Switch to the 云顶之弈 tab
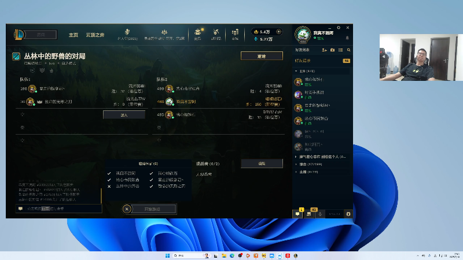This screenshot has height=260, width=463. click(x=95, y=35)
